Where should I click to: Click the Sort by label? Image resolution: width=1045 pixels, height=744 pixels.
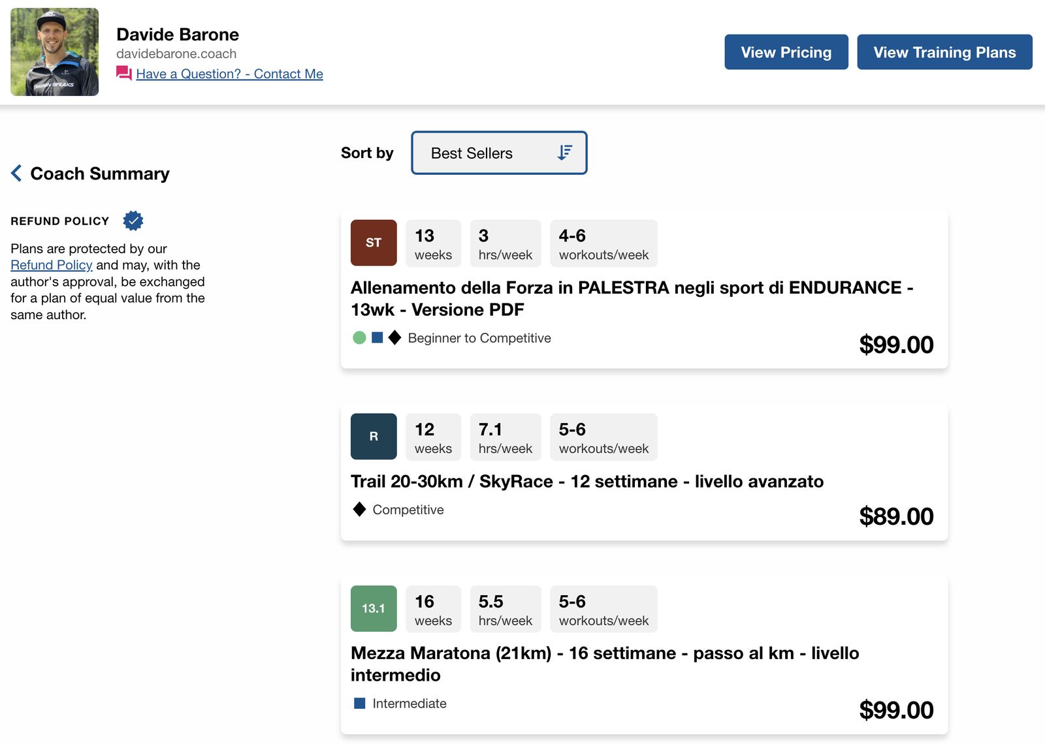pyautogui.click(x=367, y=153)
